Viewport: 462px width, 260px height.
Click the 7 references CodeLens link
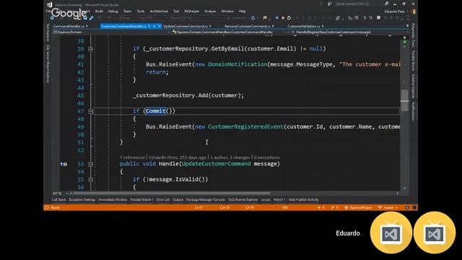pos(132,157)
